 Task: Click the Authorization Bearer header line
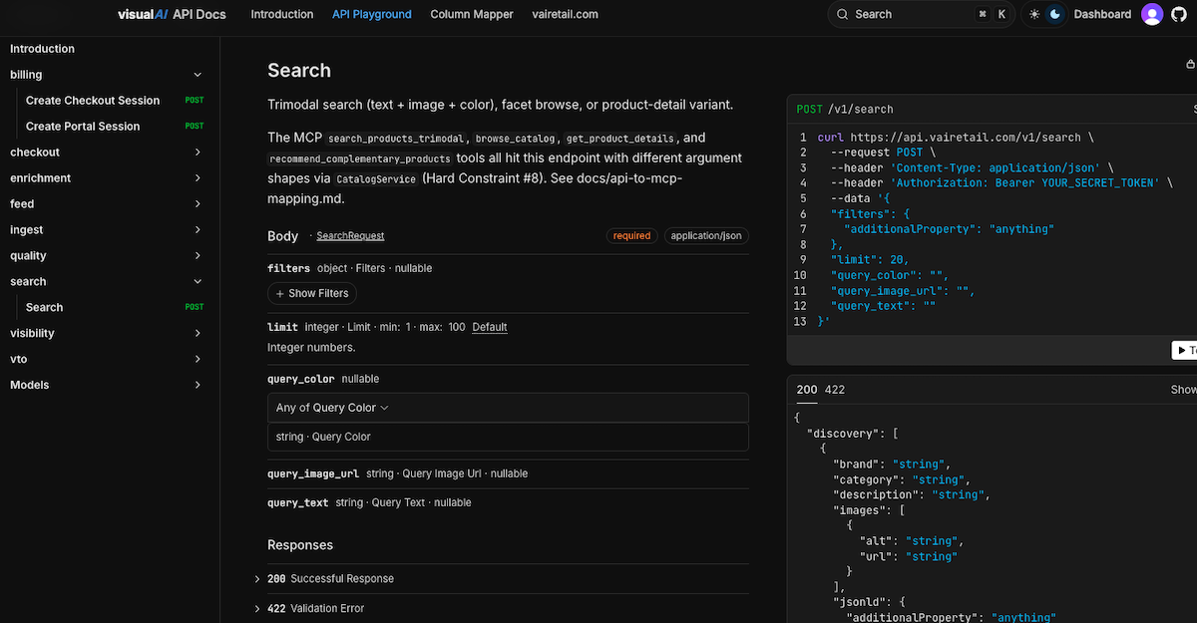[1001, 183]
